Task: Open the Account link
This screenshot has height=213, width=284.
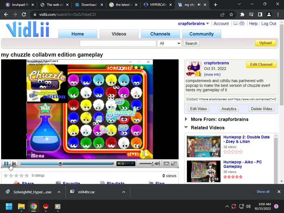Action: [x=221, y=24]
